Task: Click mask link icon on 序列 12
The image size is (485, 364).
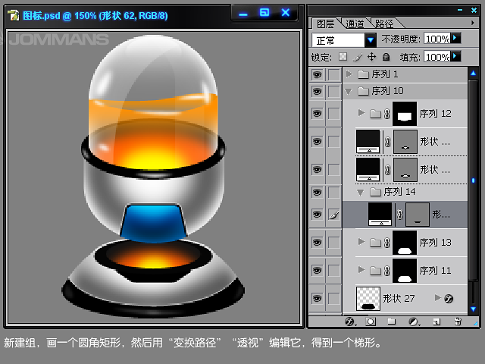Action: click(x=387, y=114)
